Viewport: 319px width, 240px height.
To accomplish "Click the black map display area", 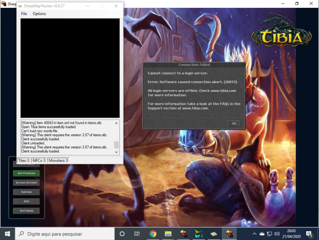I will 70,68.
